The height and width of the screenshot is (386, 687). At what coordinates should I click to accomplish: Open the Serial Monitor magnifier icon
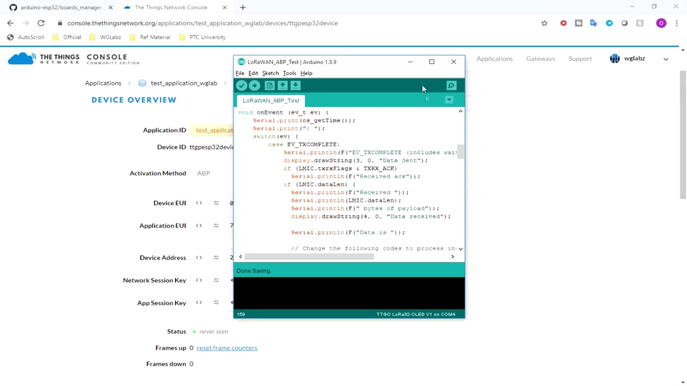(x=451, y=86)
